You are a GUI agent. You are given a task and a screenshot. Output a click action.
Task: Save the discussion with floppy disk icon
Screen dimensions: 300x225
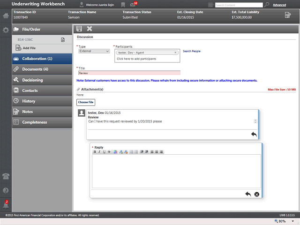[x=79, y=29]
